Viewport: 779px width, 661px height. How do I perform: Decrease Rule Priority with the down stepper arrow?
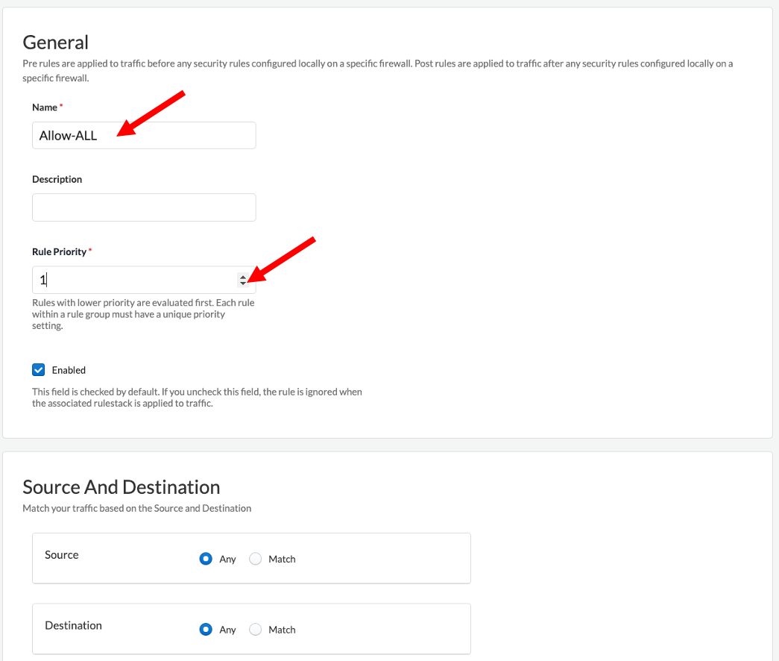[243, 283]
